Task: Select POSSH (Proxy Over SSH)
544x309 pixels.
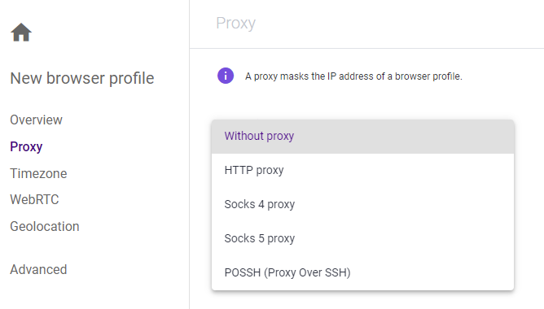Action: tap(362, 272)
